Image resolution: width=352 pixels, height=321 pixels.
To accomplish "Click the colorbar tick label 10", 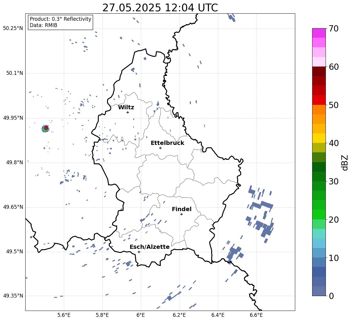I will click(x=334, y=258).
